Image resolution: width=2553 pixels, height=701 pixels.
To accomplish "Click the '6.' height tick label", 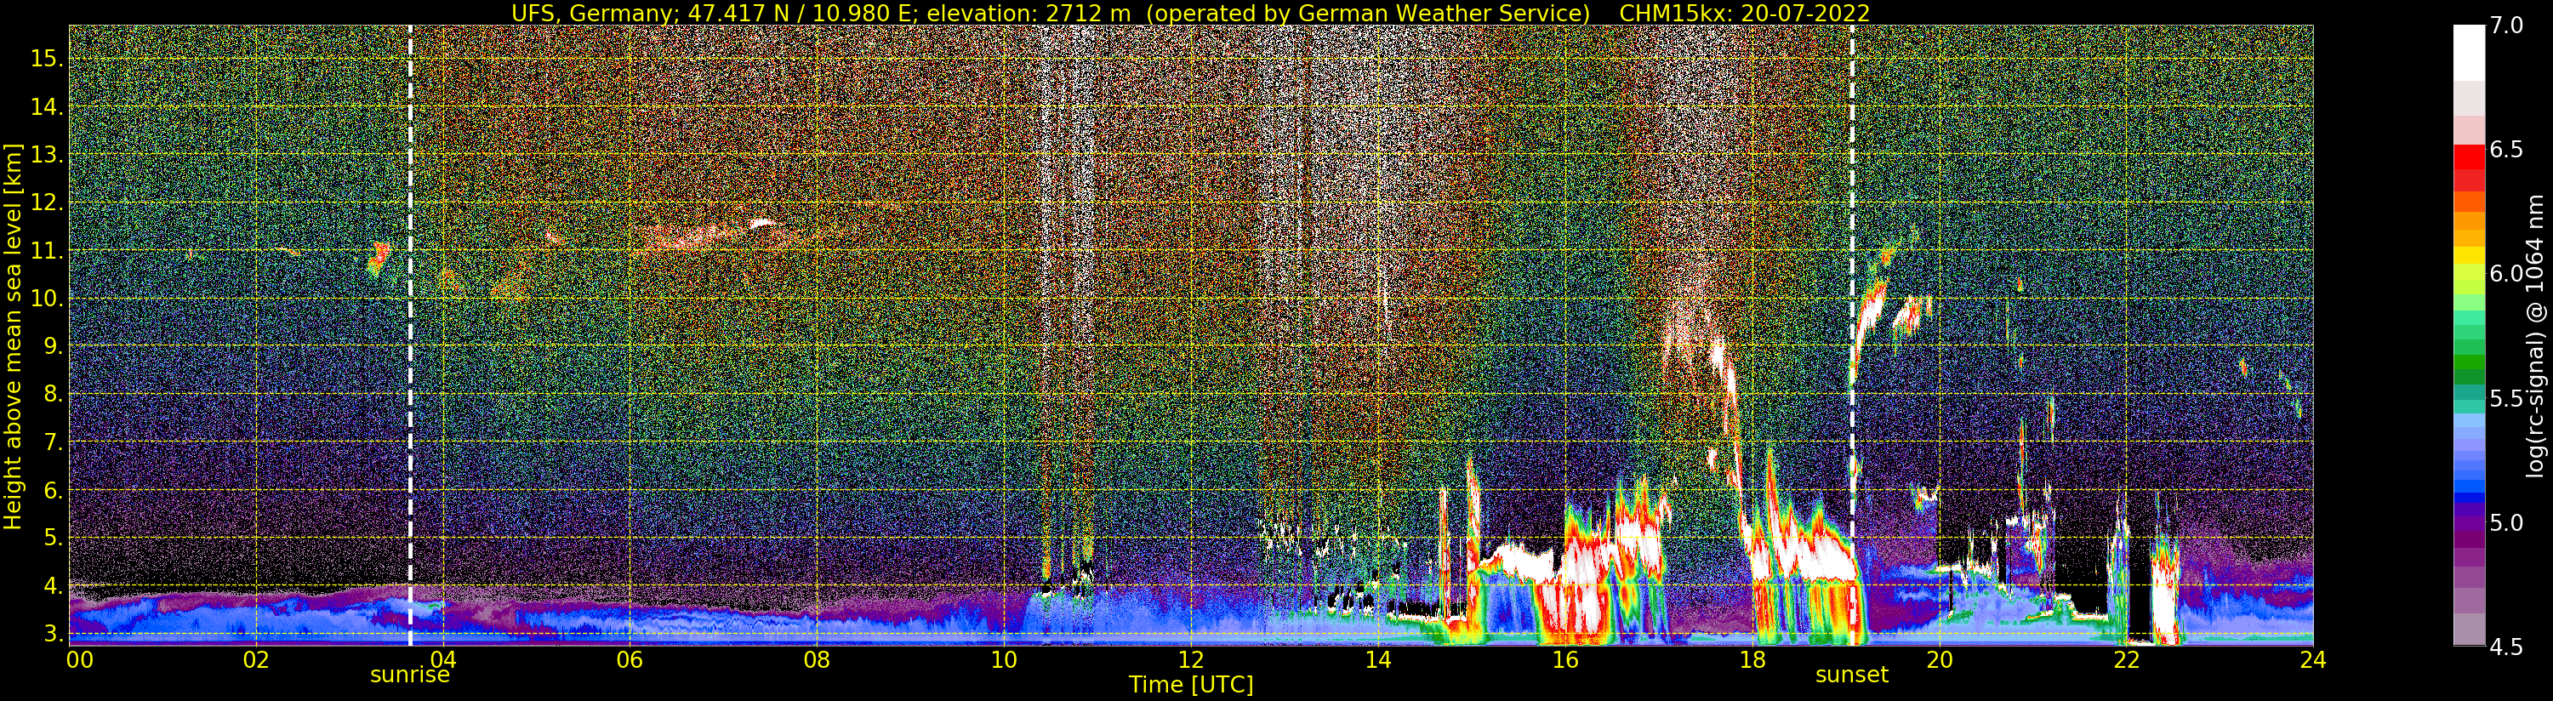I will point(54,490).
